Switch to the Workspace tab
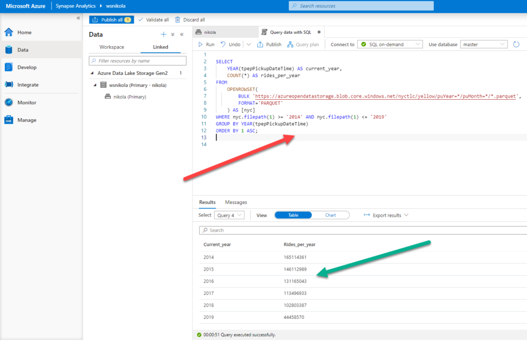Image resolution: width=527 pixels, height=341 pixels. pos(112,47)
